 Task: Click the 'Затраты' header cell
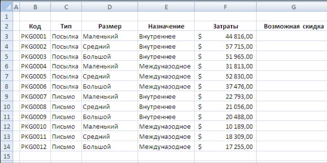pyautogui.click(x=225, y=26)
